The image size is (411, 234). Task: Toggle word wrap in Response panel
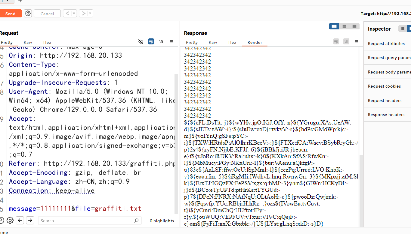click(336, 42)
